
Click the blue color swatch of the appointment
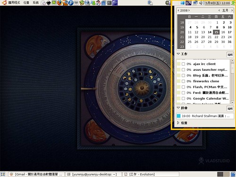tap(178, 116)
